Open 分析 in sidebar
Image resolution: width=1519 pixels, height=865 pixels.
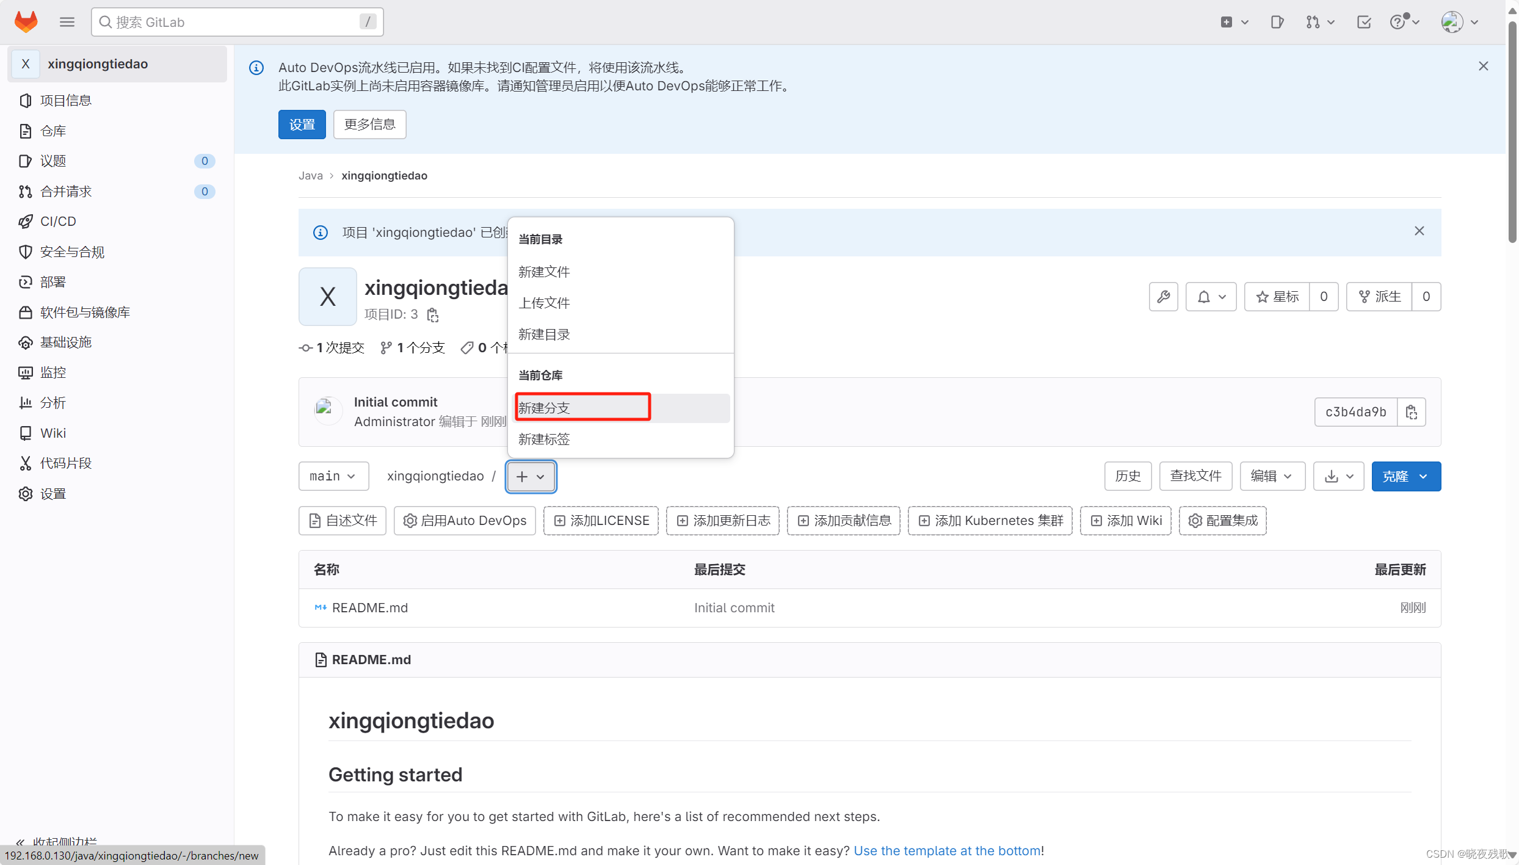pyautogui.click(x=117, y=402)
